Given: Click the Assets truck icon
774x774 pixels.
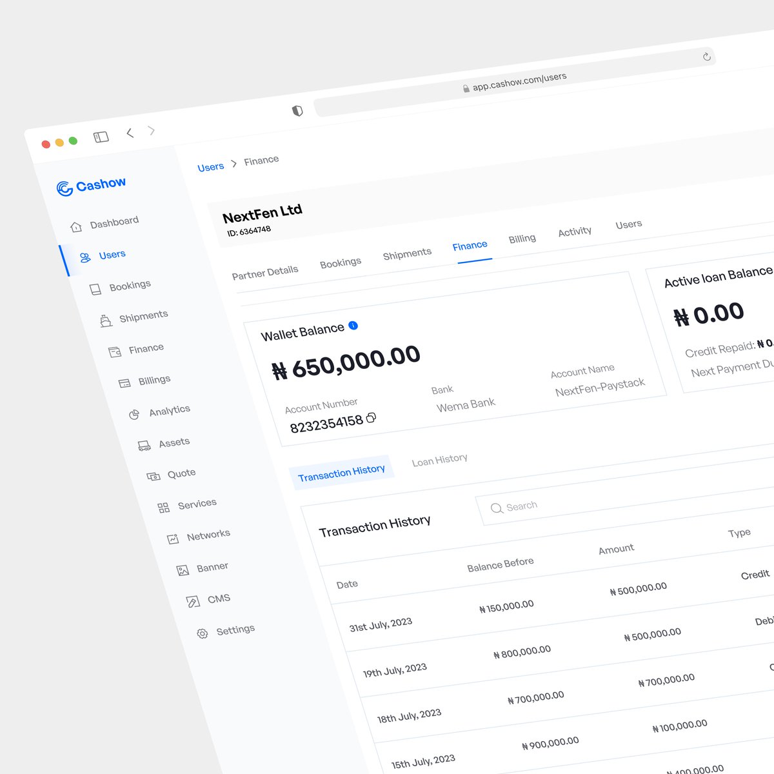Looking at the screenshot, I should [144, 446].
